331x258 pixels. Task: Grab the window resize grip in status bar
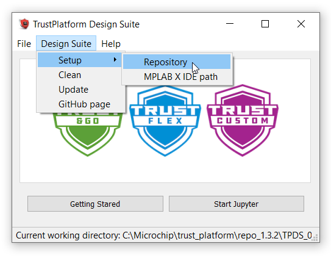click(x=315, y=237)
